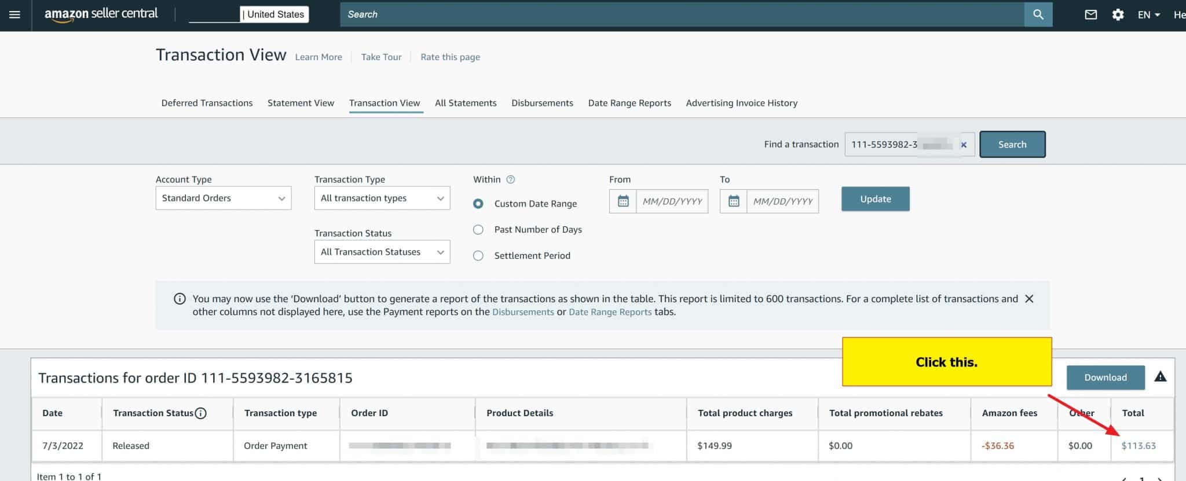Open the To date calendar icon
The height and width of the screenshot is (481, 1186).
(734, 201)
